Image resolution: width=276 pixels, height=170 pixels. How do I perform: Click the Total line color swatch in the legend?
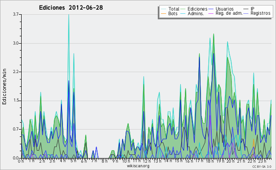[x=163, y=9]
